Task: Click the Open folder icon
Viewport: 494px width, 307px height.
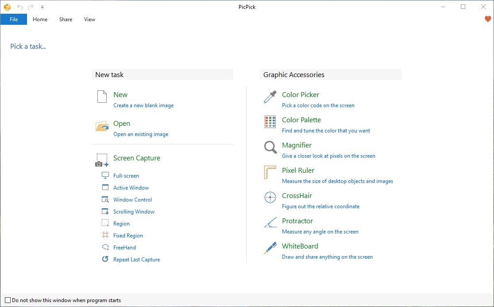Action: (x=102, y=126)
